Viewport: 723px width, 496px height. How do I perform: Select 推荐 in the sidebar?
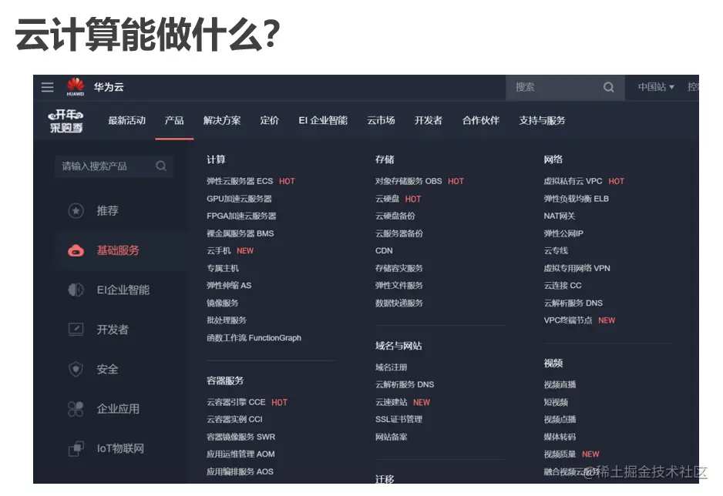[x=107, y=210]
